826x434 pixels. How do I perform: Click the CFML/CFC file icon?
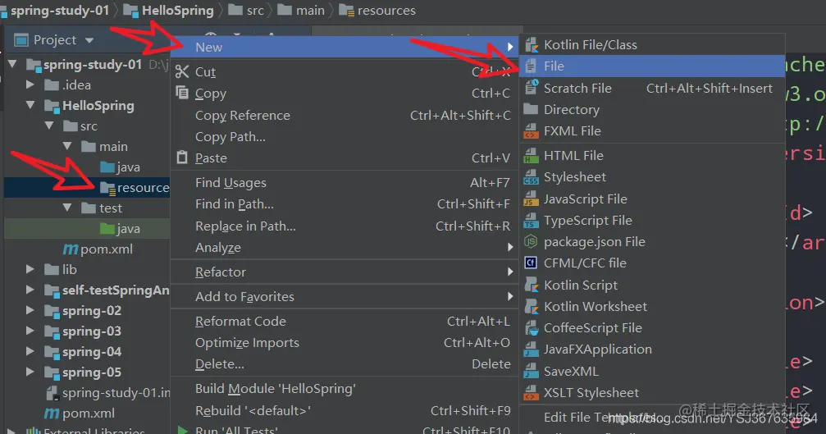point(531,263)
